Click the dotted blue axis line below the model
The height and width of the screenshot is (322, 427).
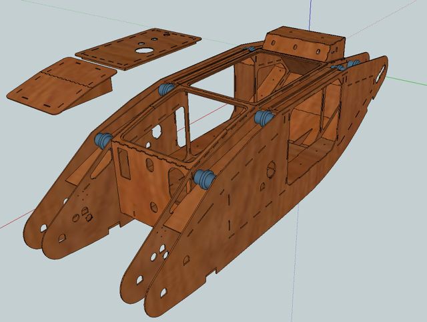click(312, 267)
